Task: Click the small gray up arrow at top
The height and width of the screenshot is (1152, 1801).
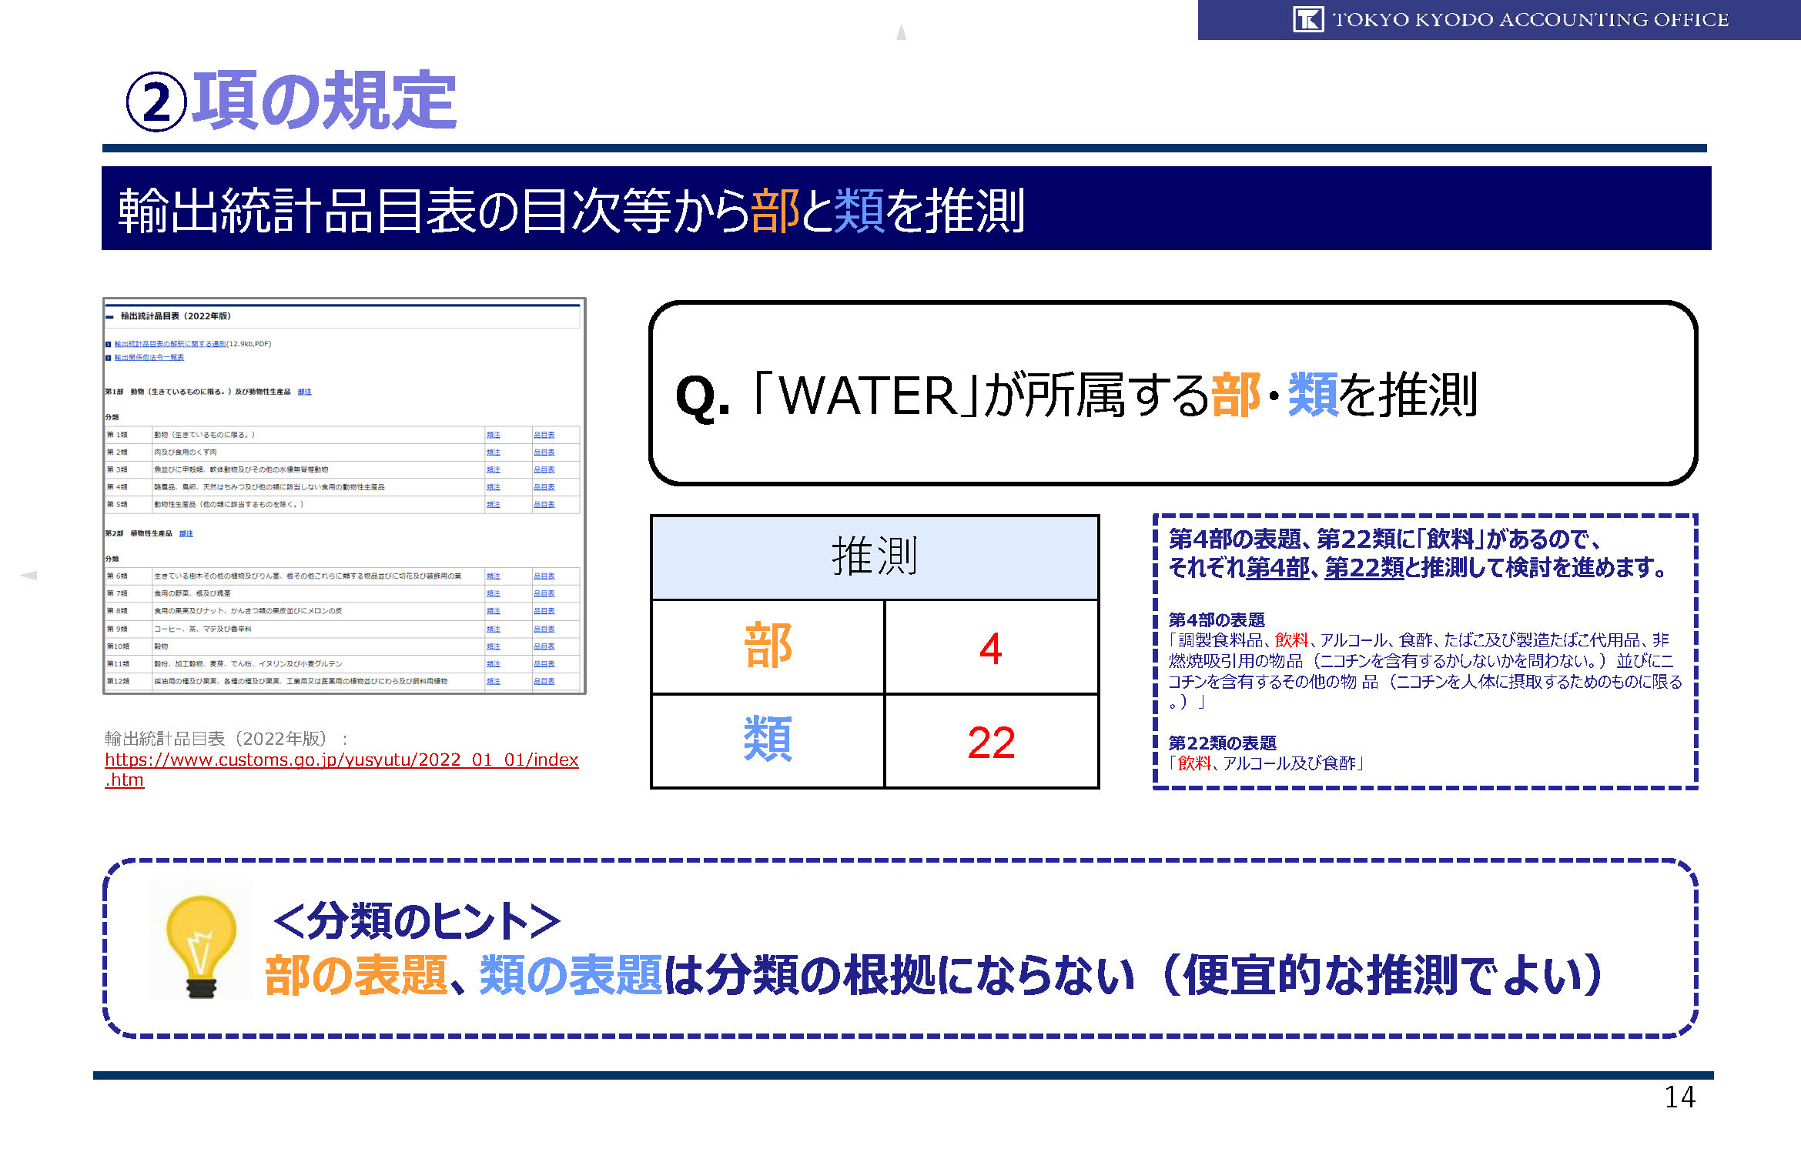Action: pos(901,32)
